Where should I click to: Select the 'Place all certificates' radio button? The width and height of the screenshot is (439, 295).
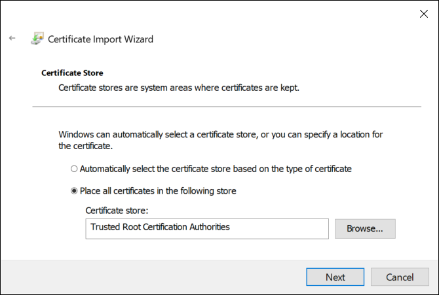pyautogui.click(x=74, y=191)
